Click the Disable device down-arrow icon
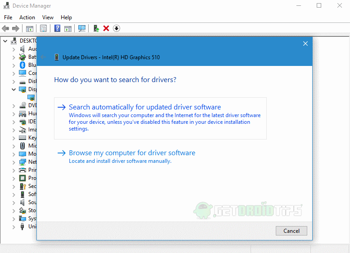Image resolution: width=350 pixels, height=253 pixels. 117,28
